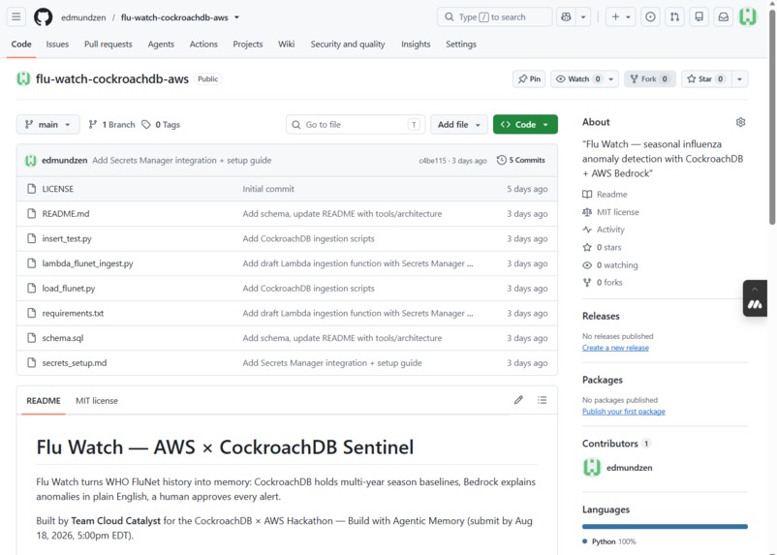This screenshot has width=777, height=555.
Task: Switch to the Actions tab
Action: pyautogui.click(x=203, y=45)
